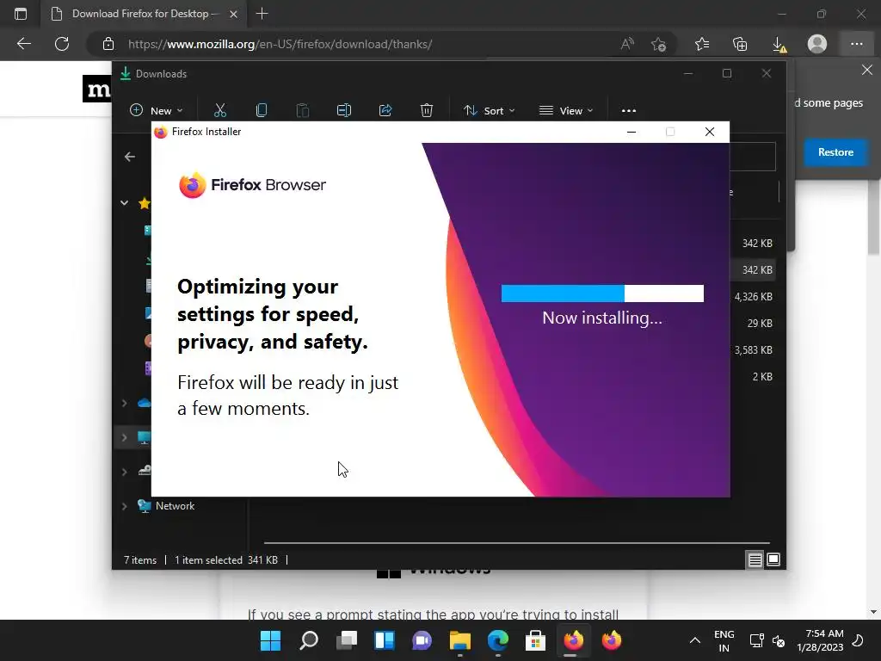Open Windows Start menu
The height and width of the screenshot is (661, 881).
click(270, 640)
